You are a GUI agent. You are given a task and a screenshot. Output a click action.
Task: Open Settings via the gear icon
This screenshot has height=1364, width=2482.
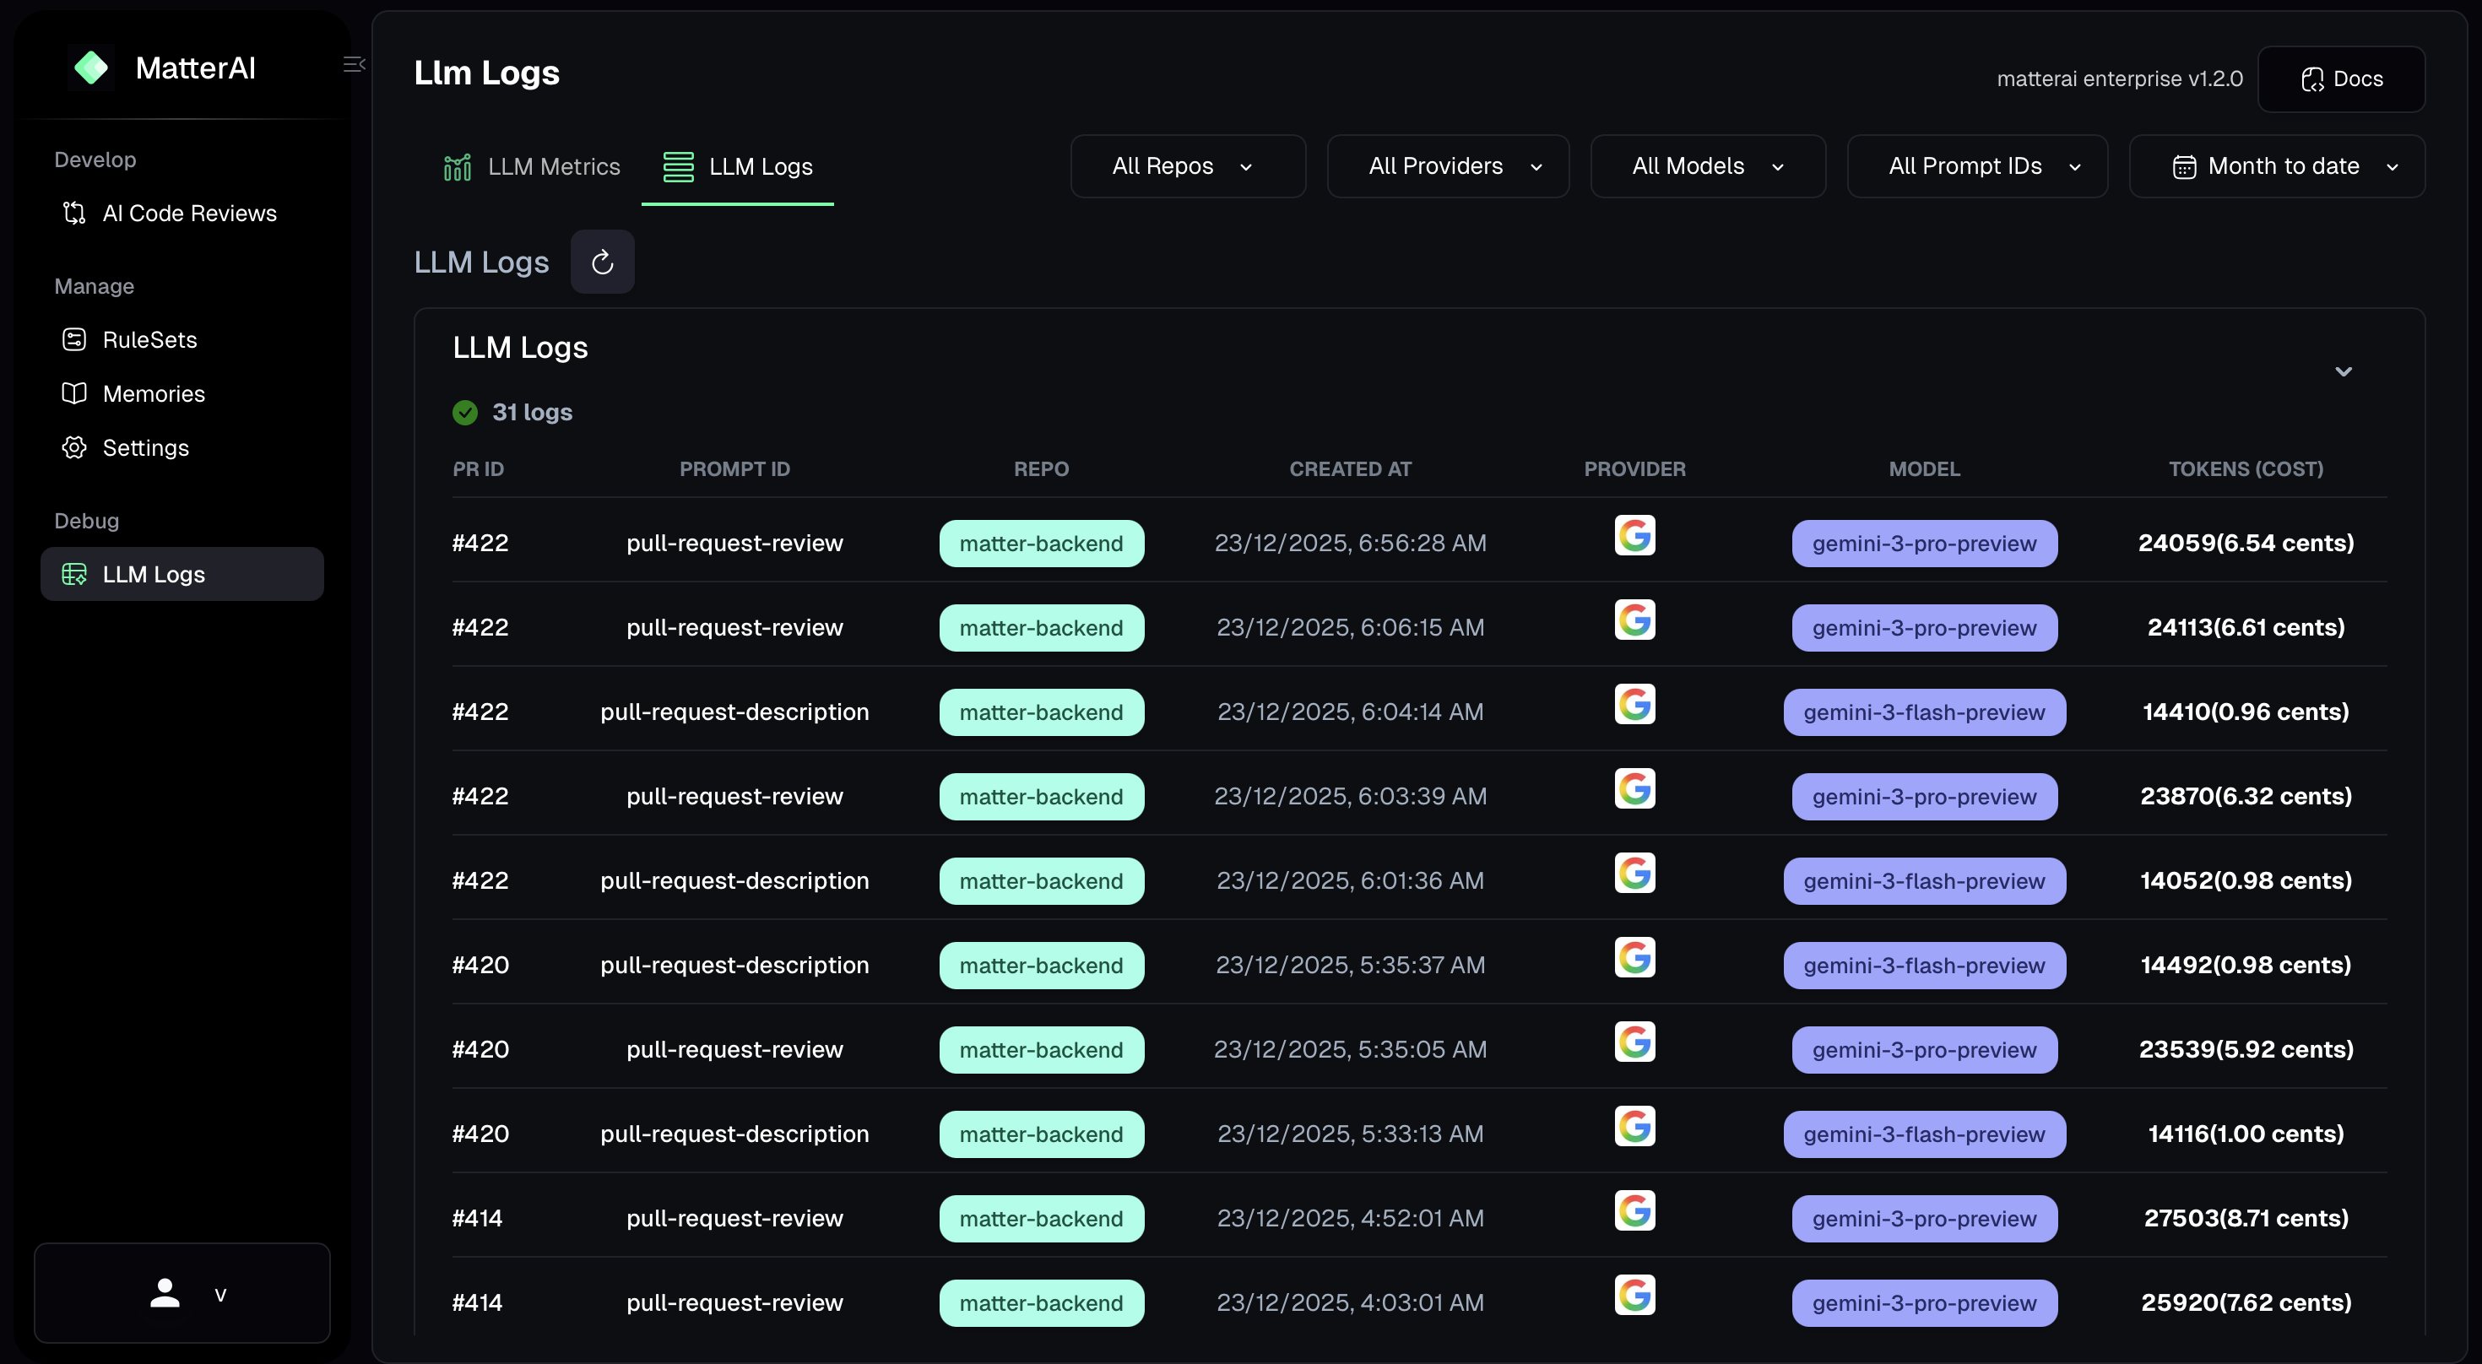[145, 447]
